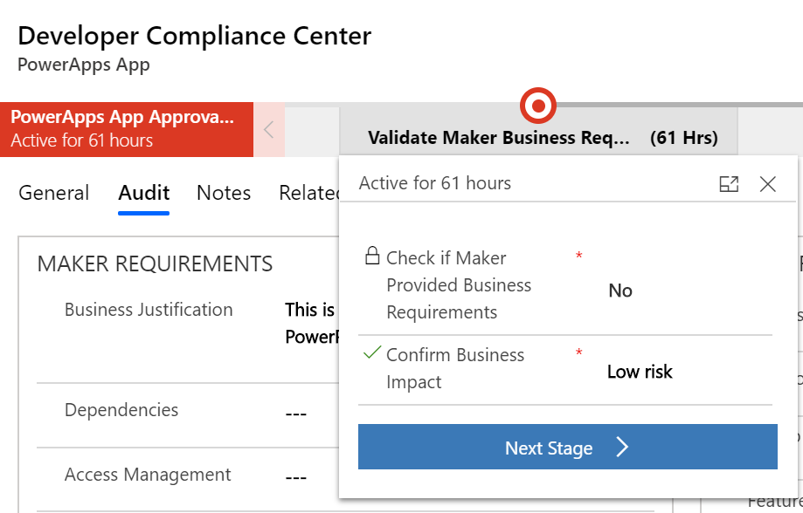Switch to the Notes tab

click(x=223, y=193)
